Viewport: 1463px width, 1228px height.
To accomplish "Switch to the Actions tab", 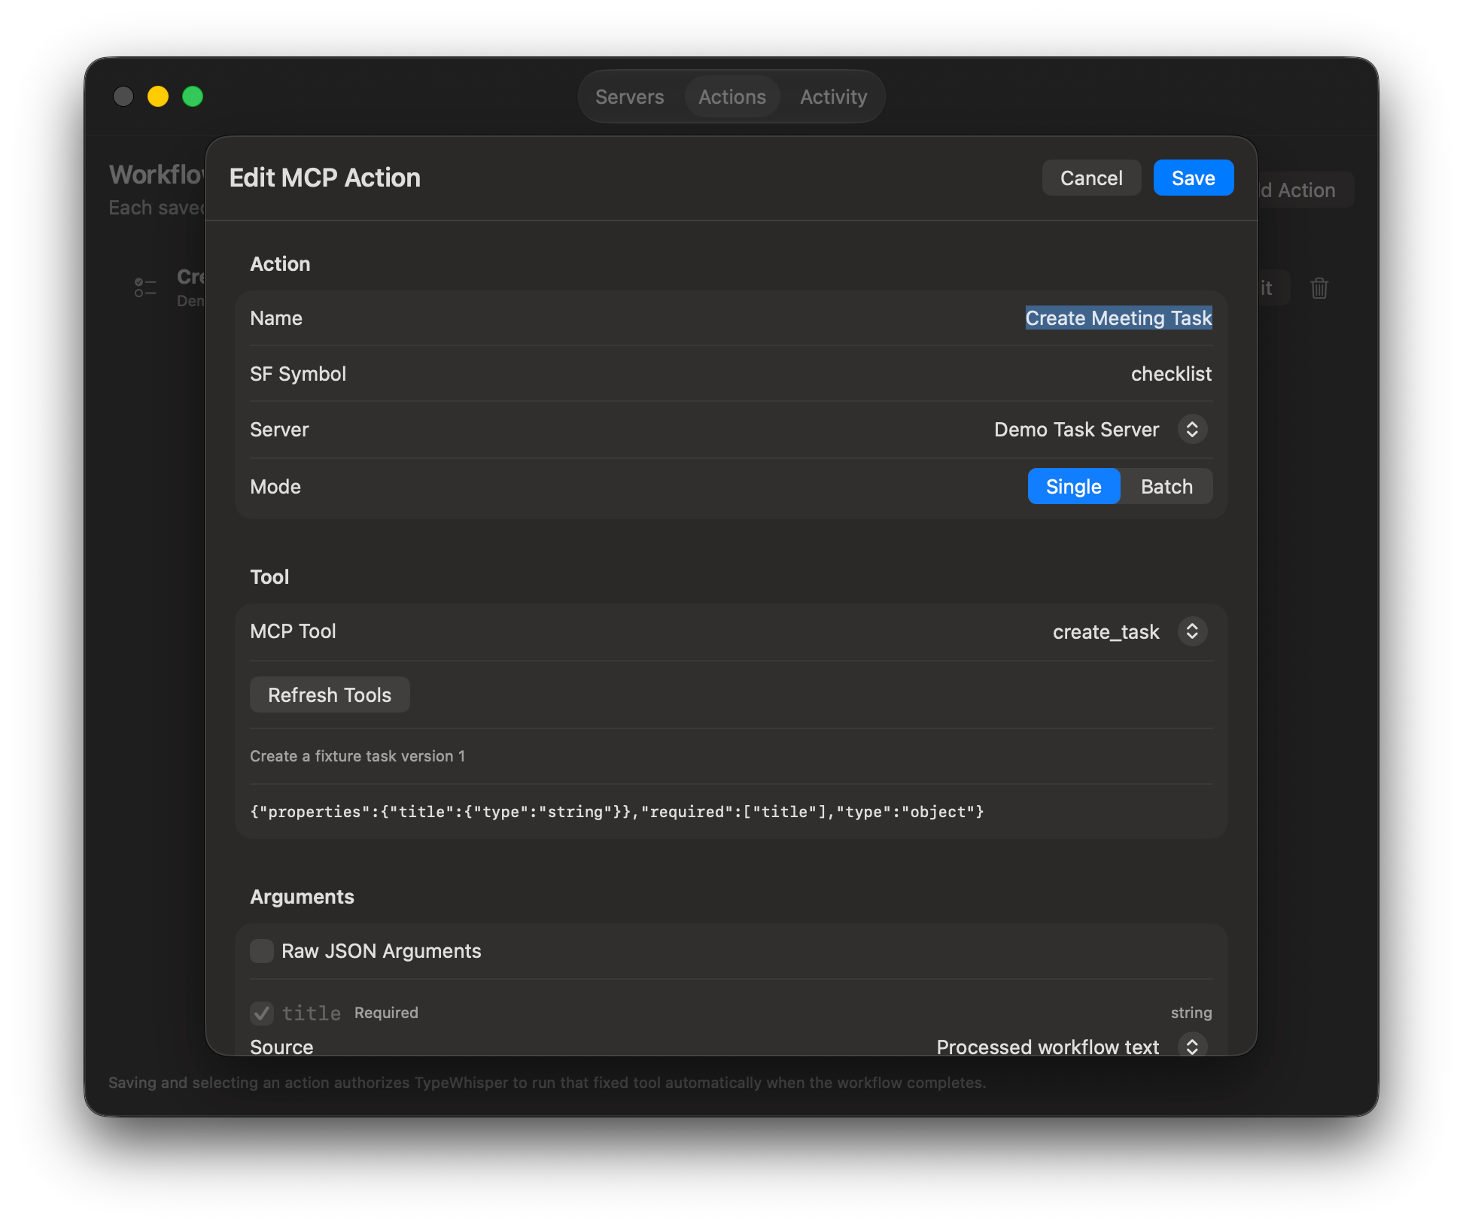I will (731, 97).
